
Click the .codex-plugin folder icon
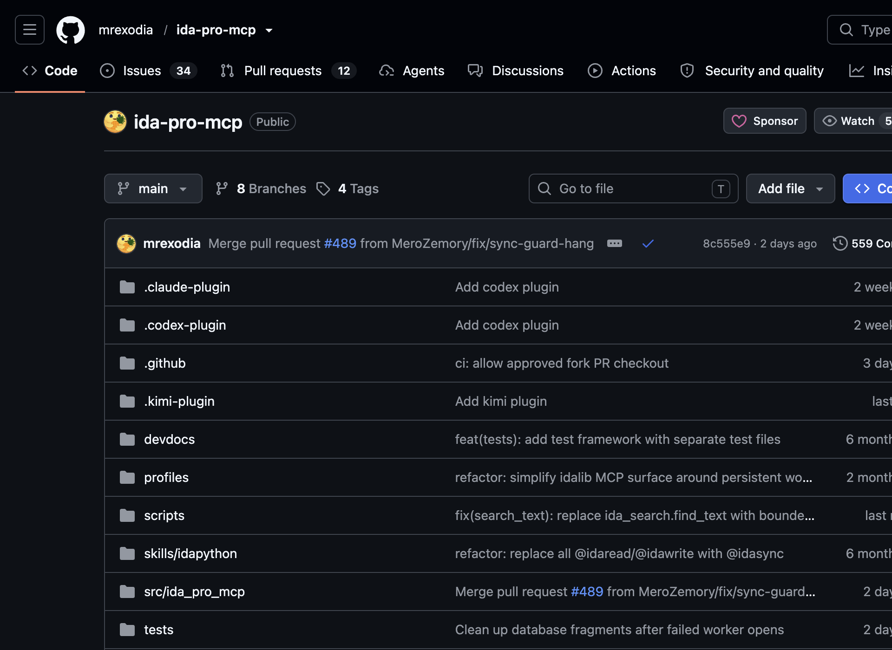[x=127, y=325]
